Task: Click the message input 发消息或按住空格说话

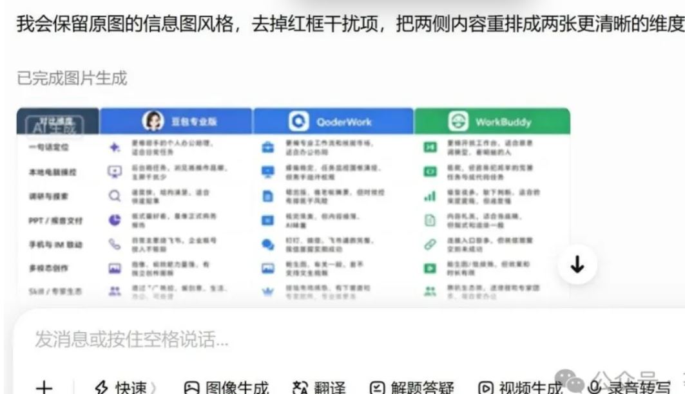Action: click(x=131, y=339)
